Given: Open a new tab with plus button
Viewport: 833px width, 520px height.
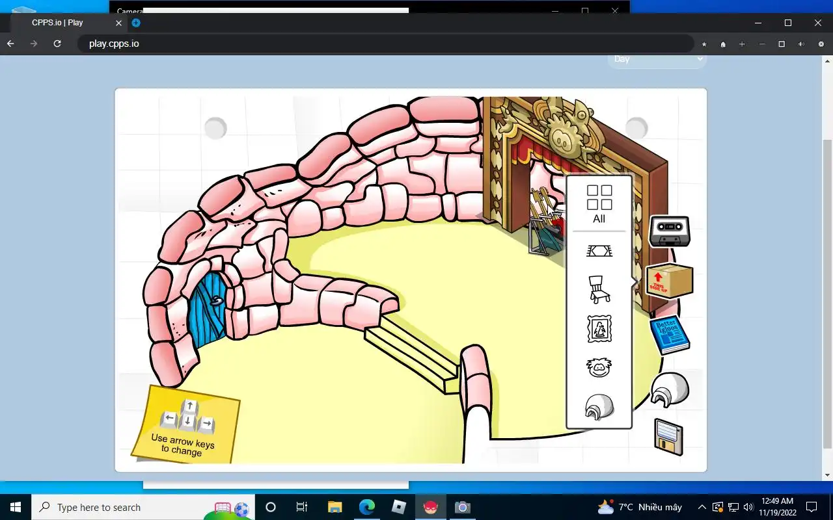Looking at the screenshot, I should (136, 23).
